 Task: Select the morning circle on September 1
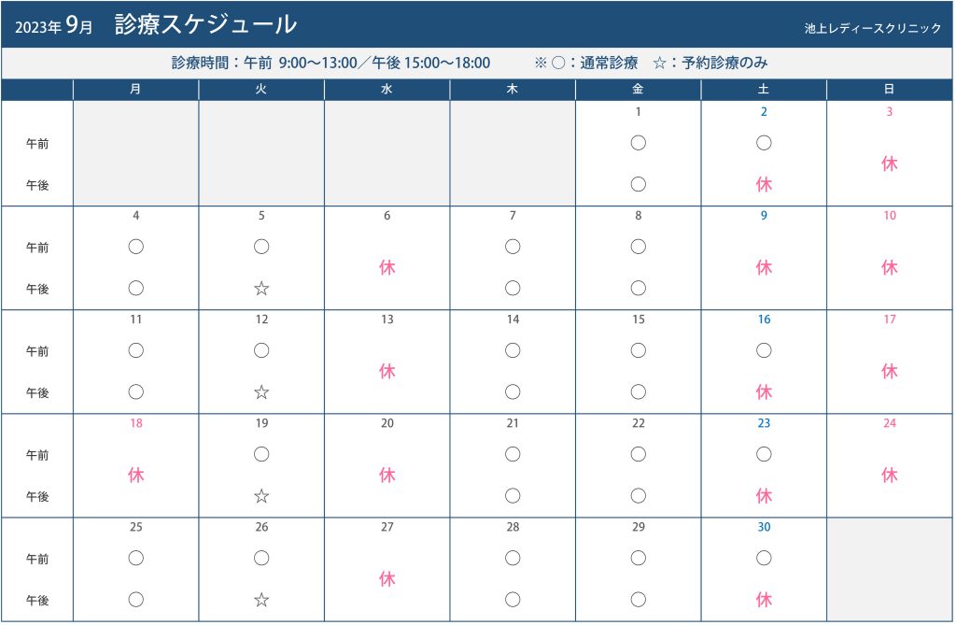coord(639,143)
